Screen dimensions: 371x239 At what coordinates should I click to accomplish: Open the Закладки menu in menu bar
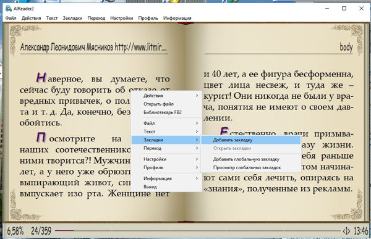tap(72, 18)
